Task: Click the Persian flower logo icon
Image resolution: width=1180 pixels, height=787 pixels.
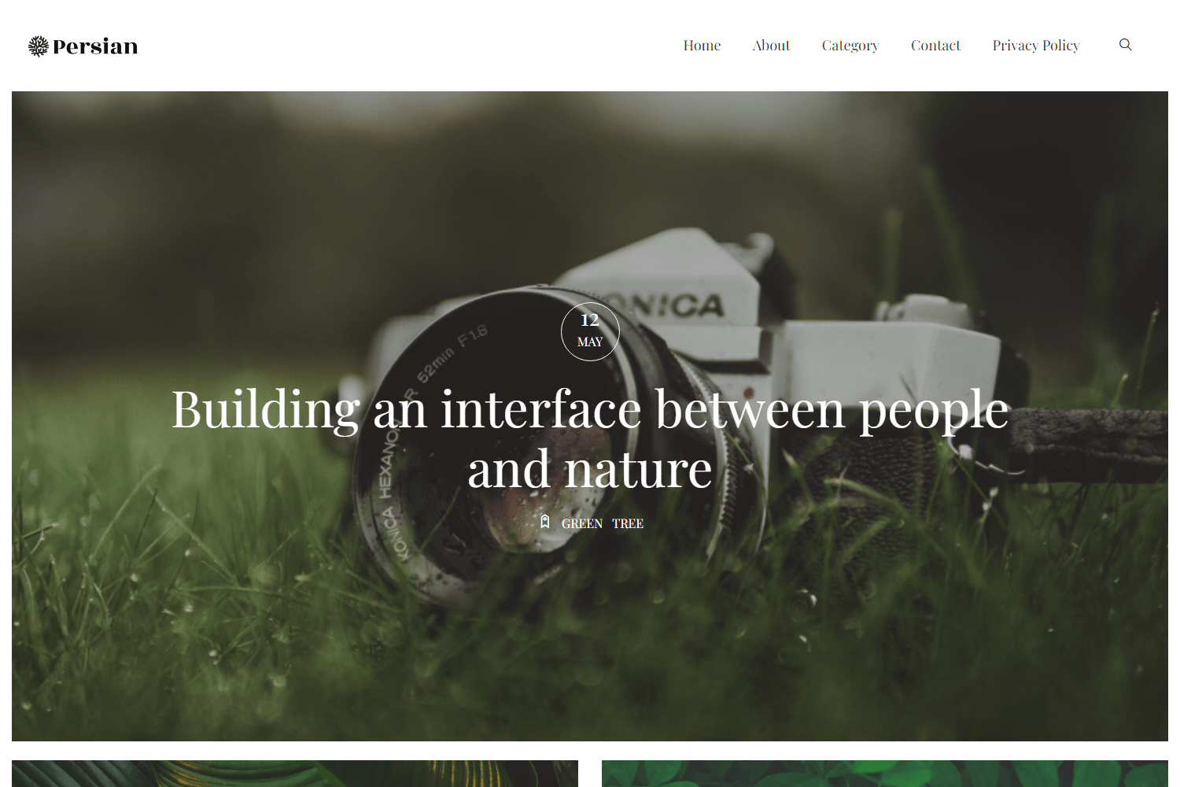Action: point(39,46)
